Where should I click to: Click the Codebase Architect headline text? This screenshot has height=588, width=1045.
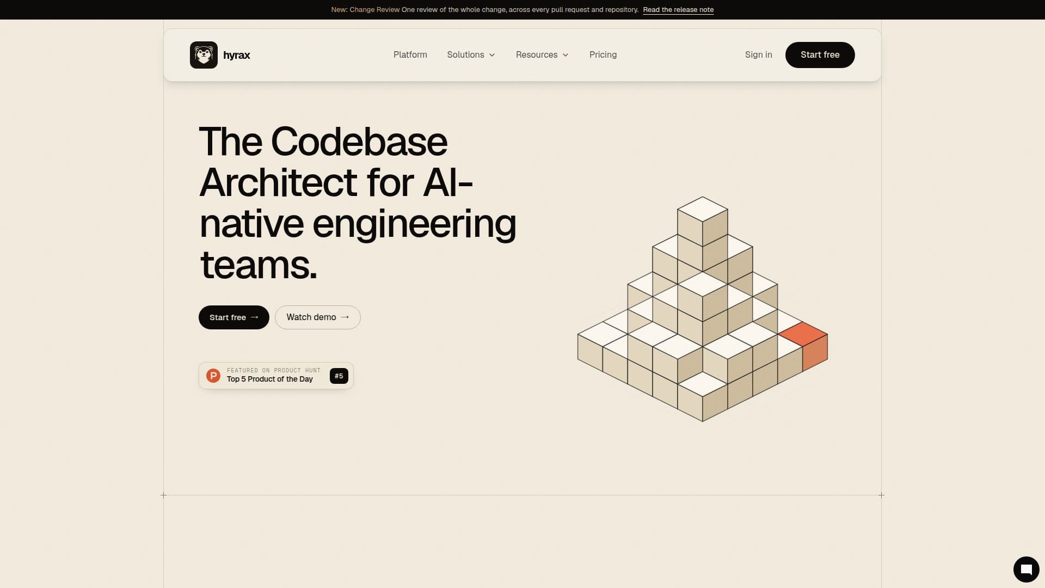click(358, 203)
